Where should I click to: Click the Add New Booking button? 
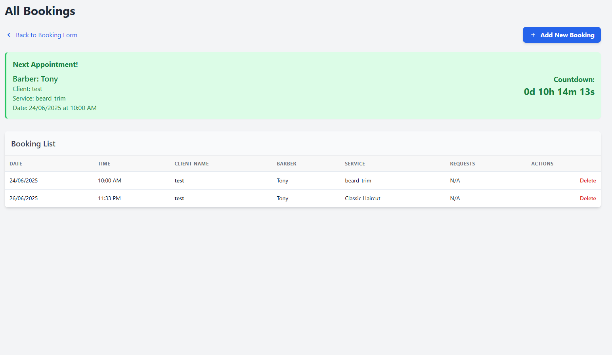coord(562,35)
